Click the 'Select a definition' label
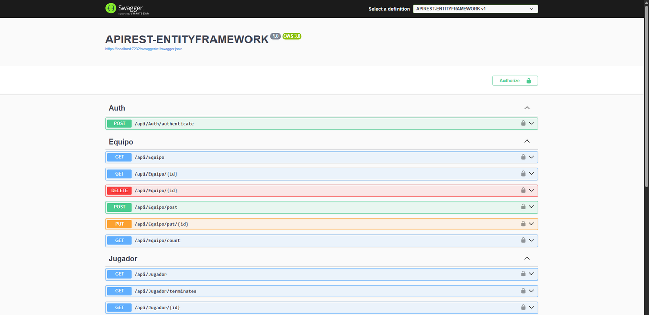Image resolution: width=649 pixels, height=315 pixels. tap(389, 9)
